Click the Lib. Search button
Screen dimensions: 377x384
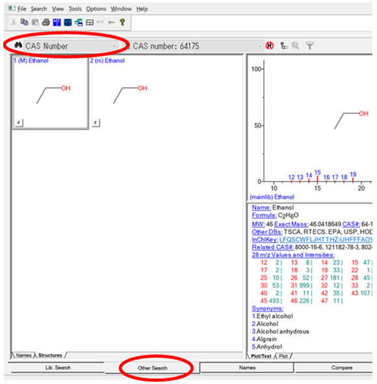pos(58,368)
